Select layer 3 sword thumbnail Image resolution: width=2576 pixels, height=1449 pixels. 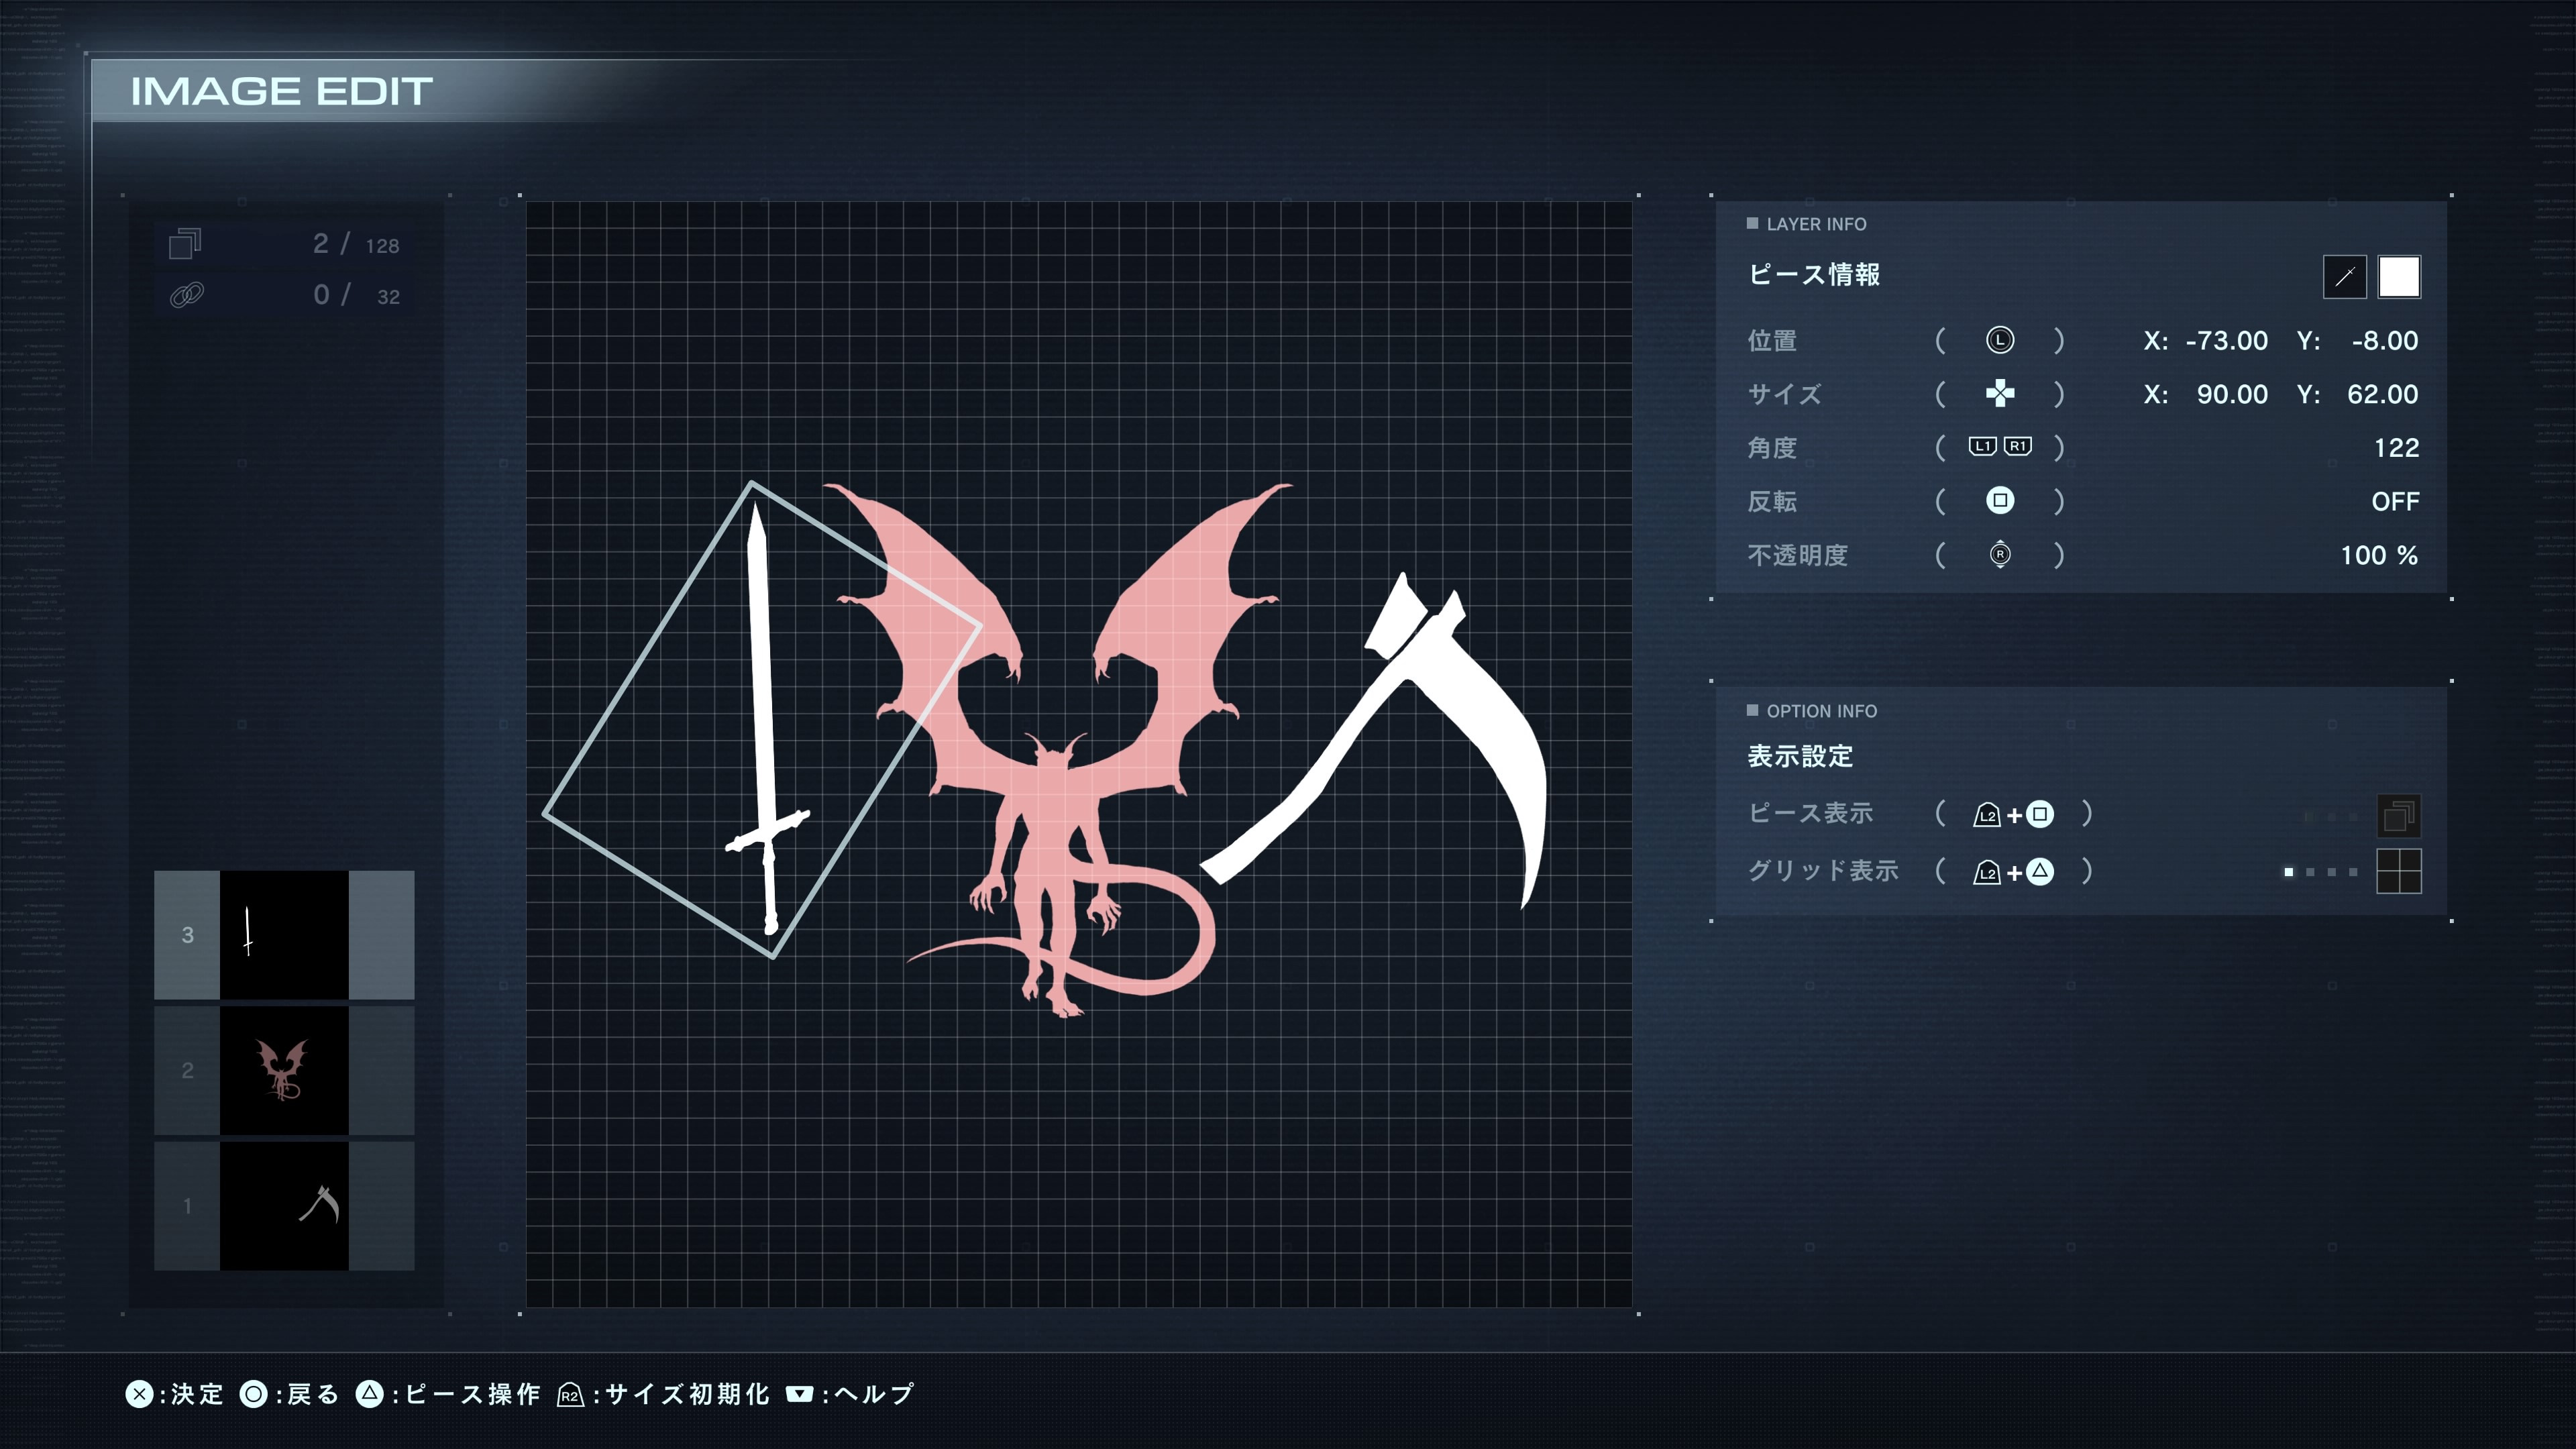284,934
